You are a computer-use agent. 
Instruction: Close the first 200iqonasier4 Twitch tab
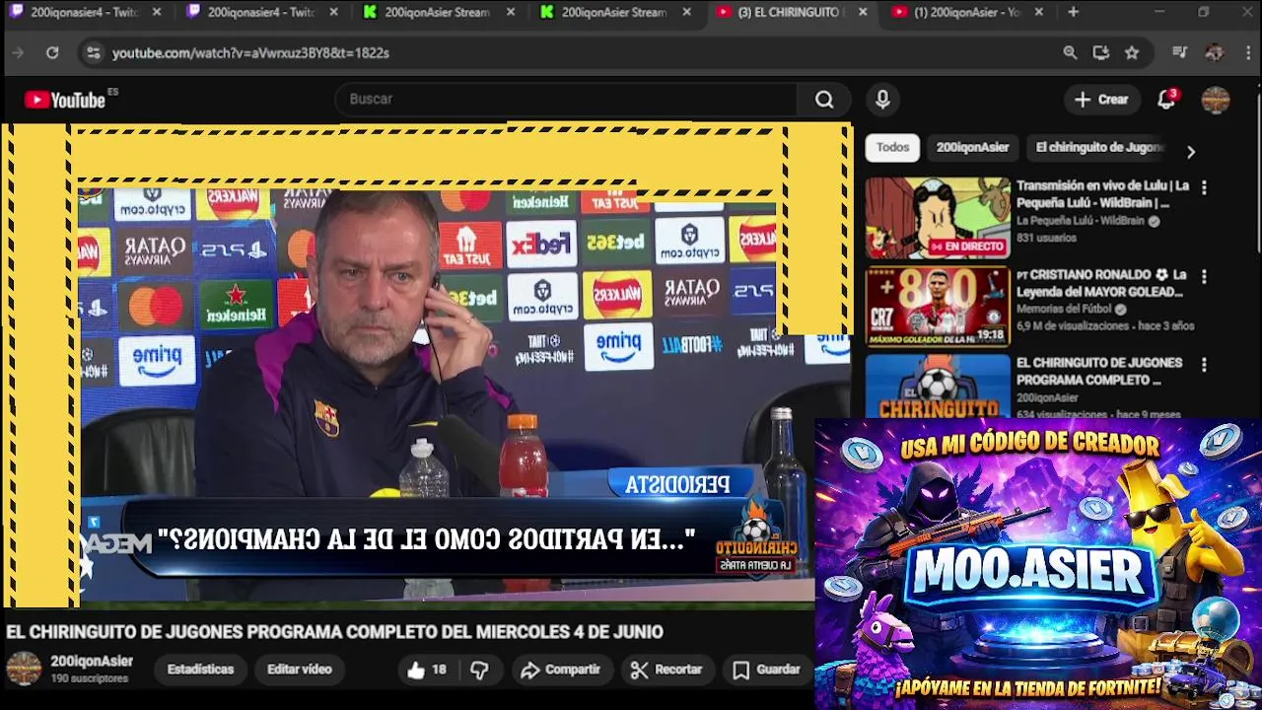click(157, 12)
